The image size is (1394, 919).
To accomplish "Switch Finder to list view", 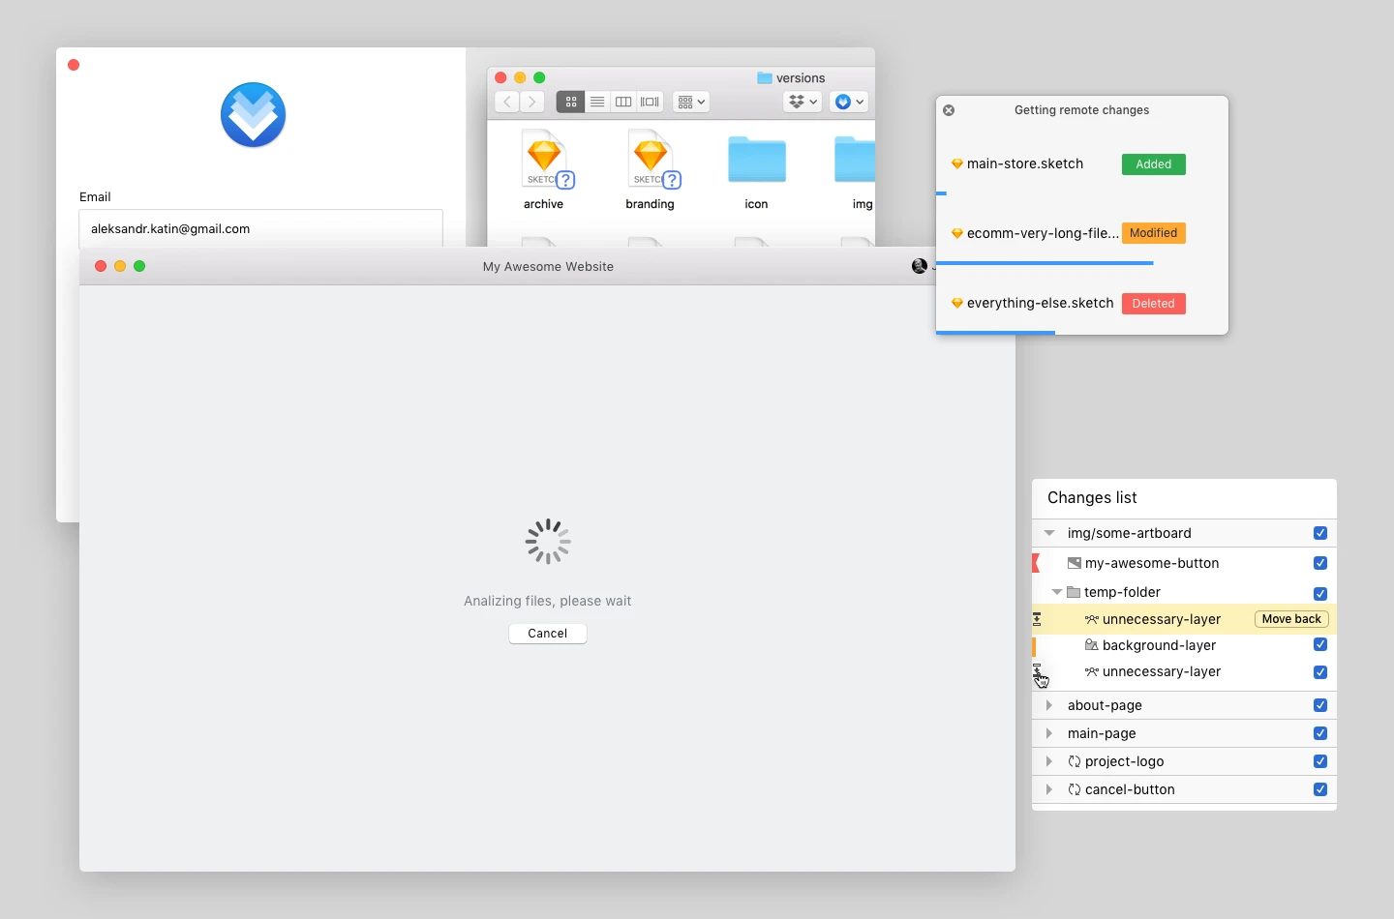I will (597, 102).
